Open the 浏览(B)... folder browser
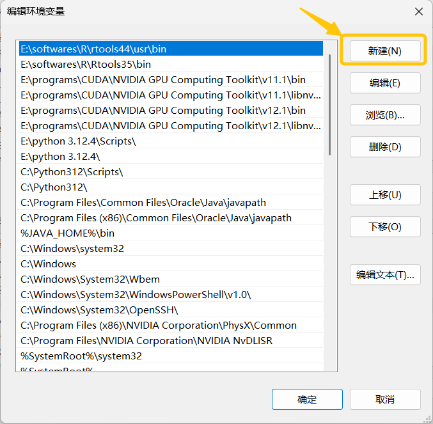Image resolution: width=433 pixels, height=424 pixels. tap(384, 115)
